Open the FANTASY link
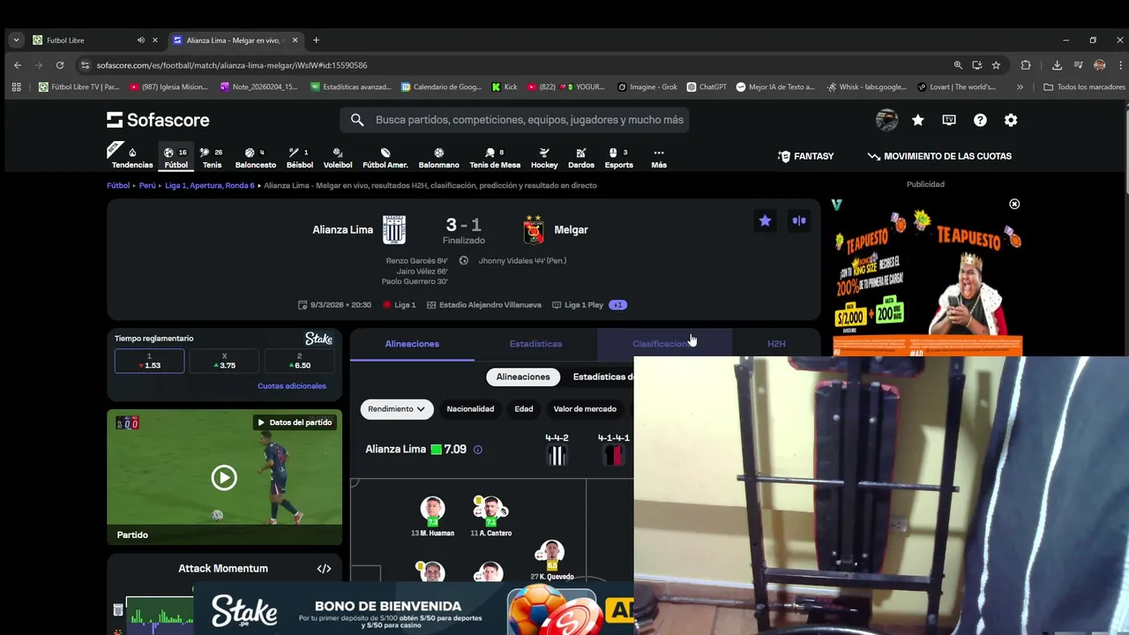Screen dimensions: 1129x635 (x=805, y=156)
